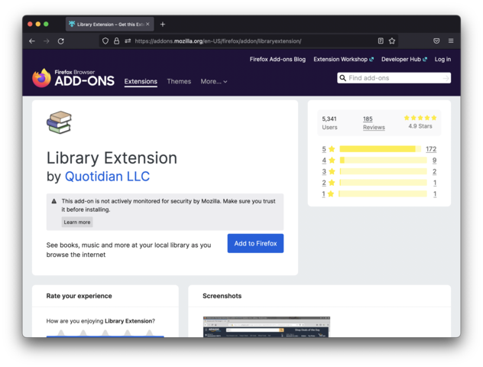Open the Extension Workshop link
The width and height of the screenshot is (483, 367).
(x=343, y=59)
